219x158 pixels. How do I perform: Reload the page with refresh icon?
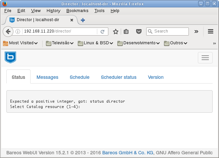click(x=103, y=32)
